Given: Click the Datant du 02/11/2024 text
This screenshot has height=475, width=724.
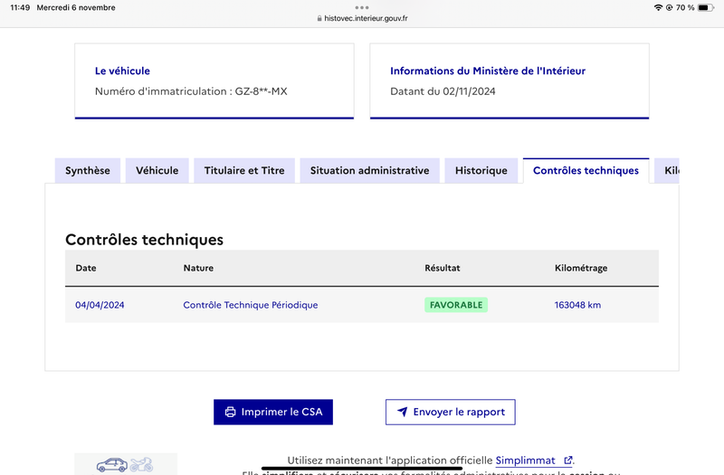Looking at the screenshot, I should [443, 91].
